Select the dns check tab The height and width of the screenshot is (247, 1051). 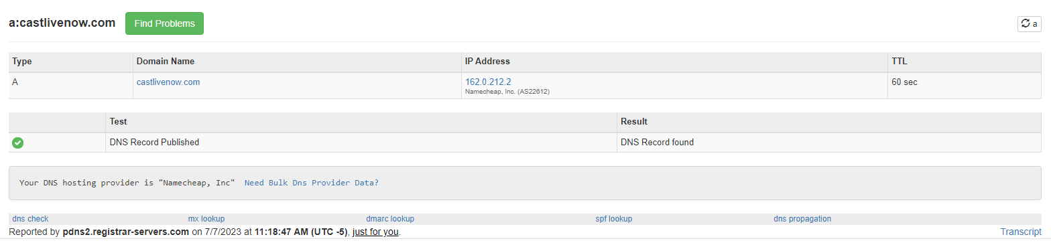[x=30, y=219]
